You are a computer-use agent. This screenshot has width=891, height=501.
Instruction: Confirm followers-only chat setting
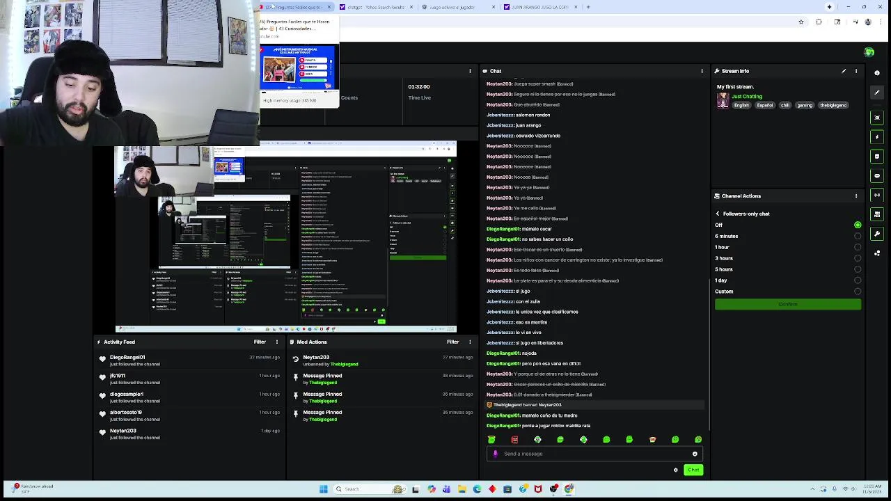pos(787,304)
